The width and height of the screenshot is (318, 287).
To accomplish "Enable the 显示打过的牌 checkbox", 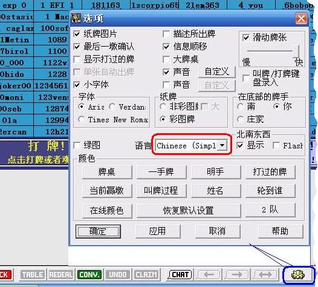I will 77,59.
